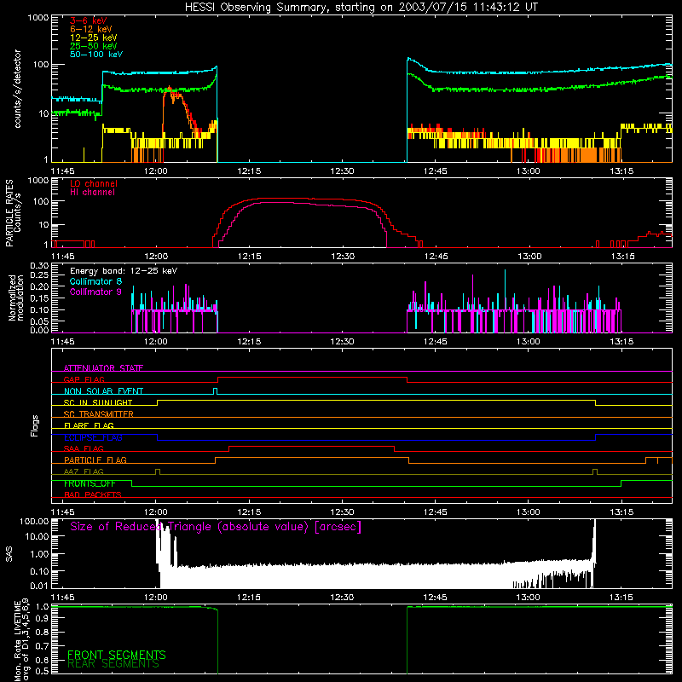Screen dimensions: 682x682
Task: Click the SAA_FLAG label
Action: coord(84,448)
